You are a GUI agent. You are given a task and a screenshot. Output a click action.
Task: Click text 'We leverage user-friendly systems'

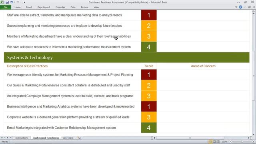point(30,75)
